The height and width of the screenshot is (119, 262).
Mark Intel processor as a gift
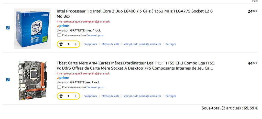pyautogui.click(x=59, y=35)
